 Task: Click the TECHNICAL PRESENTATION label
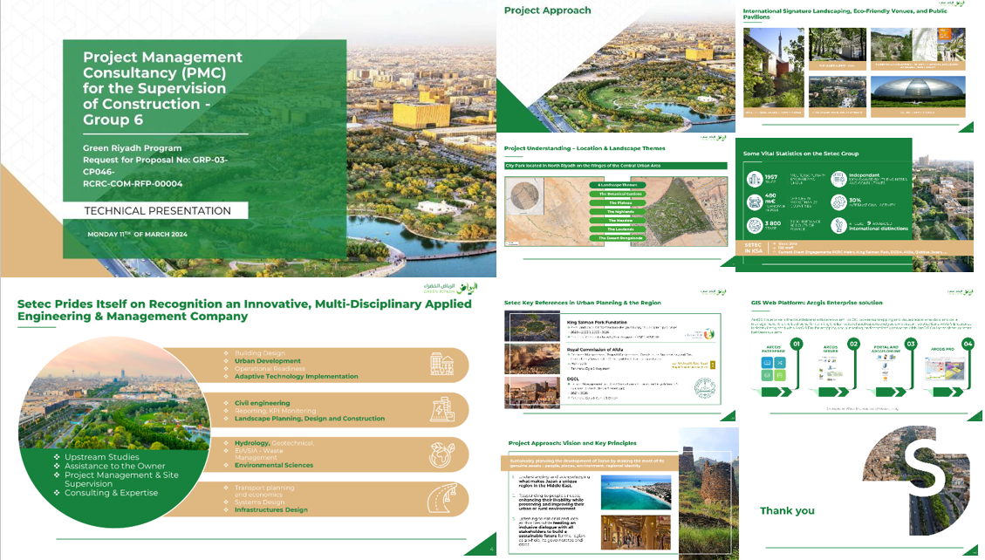click(157, 211)
